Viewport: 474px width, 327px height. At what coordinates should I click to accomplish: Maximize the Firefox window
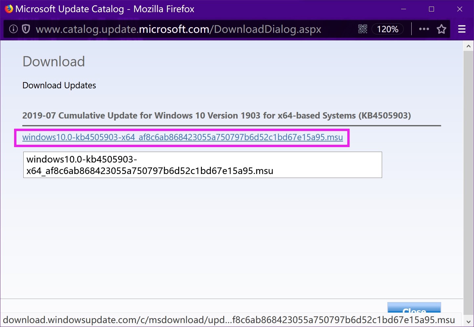[x=432, y=9]
